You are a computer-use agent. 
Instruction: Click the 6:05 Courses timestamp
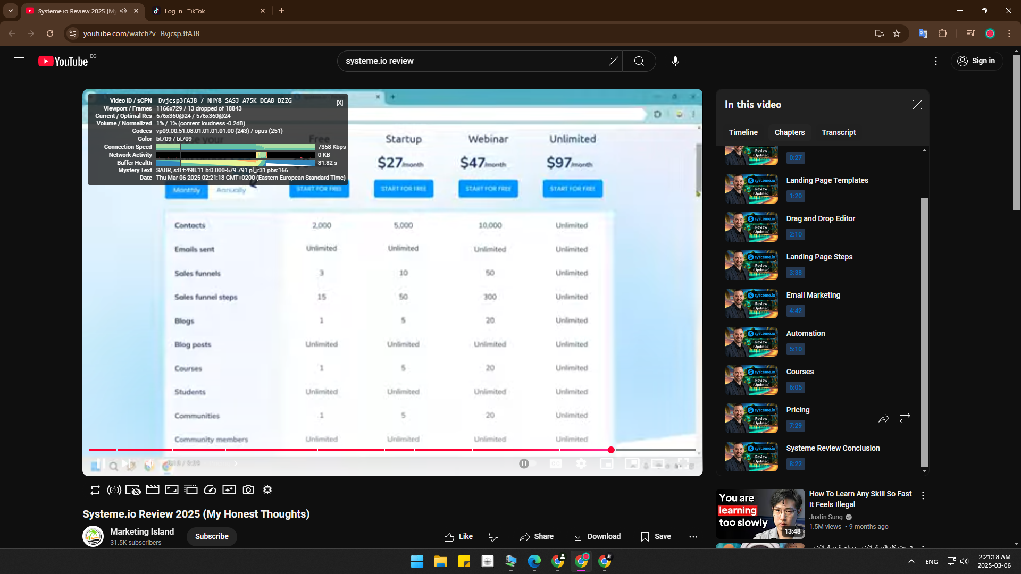pyautogui.click(x=796, y=387)
